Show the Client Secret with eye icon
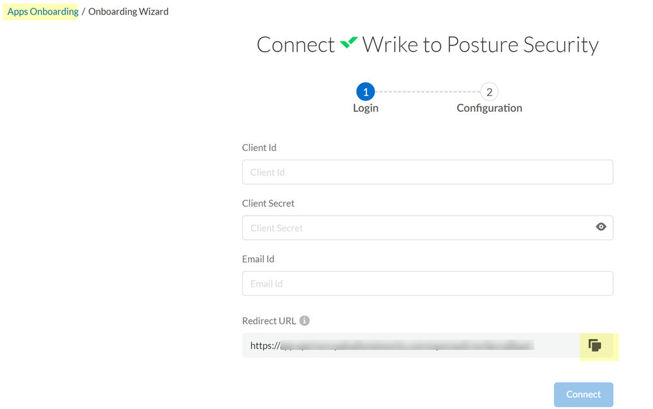Screen dimensions: 653x409 [601, 227]
